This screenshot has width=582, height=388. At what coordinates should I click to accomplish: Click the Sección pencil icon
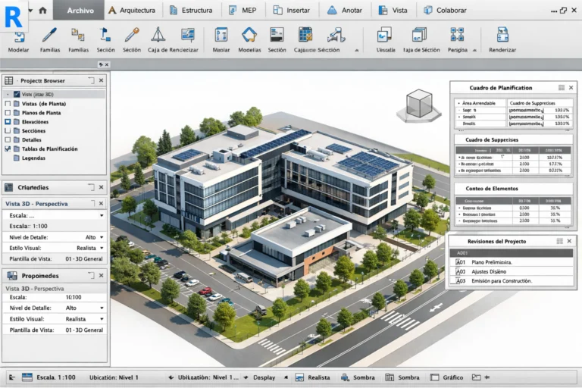(x=132, y=35)
